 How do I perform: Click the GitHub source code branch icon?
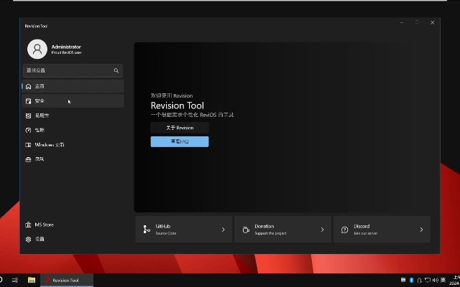point(147,230)
